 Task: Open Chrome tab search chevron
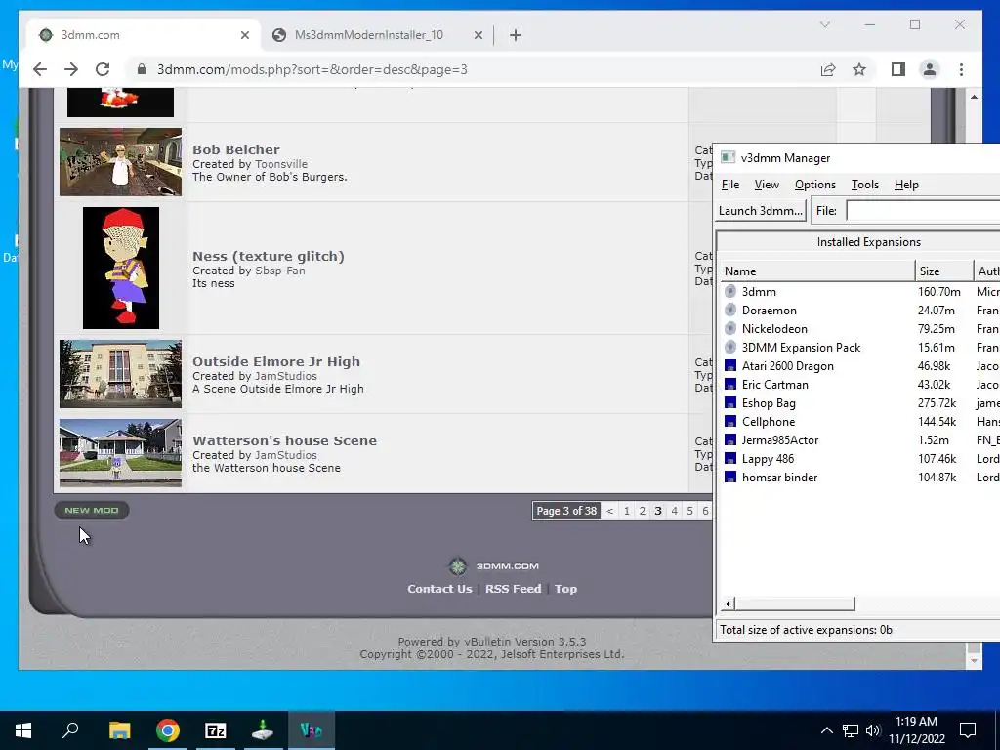click(824, 24)
